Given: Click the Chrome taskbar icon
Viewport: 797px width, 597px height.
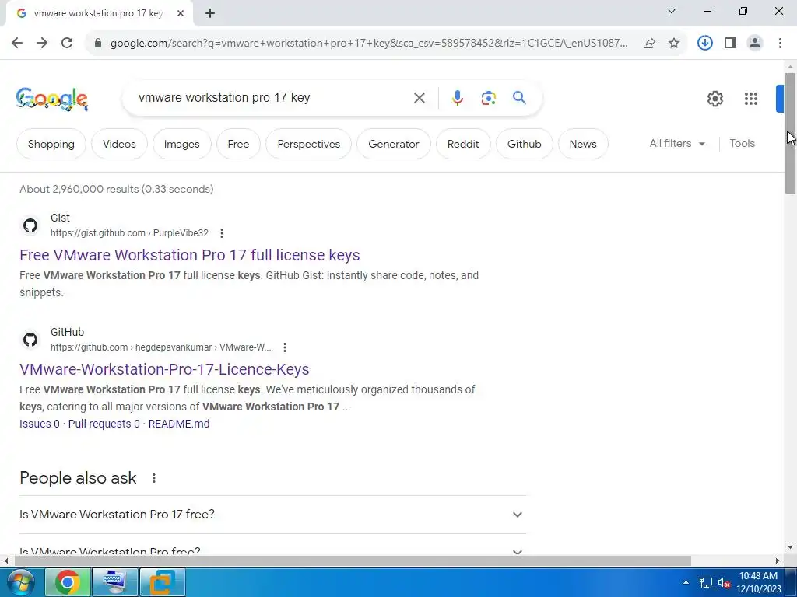Looking at the screenshot, I should pyautogui.click(x=68, y=581).
